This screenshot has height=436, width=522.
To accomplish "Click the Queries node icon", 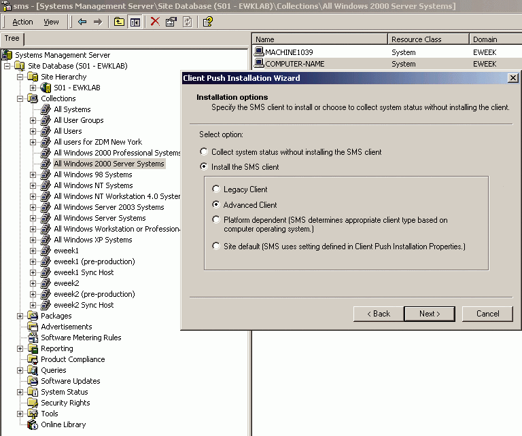I will (33, 370).
